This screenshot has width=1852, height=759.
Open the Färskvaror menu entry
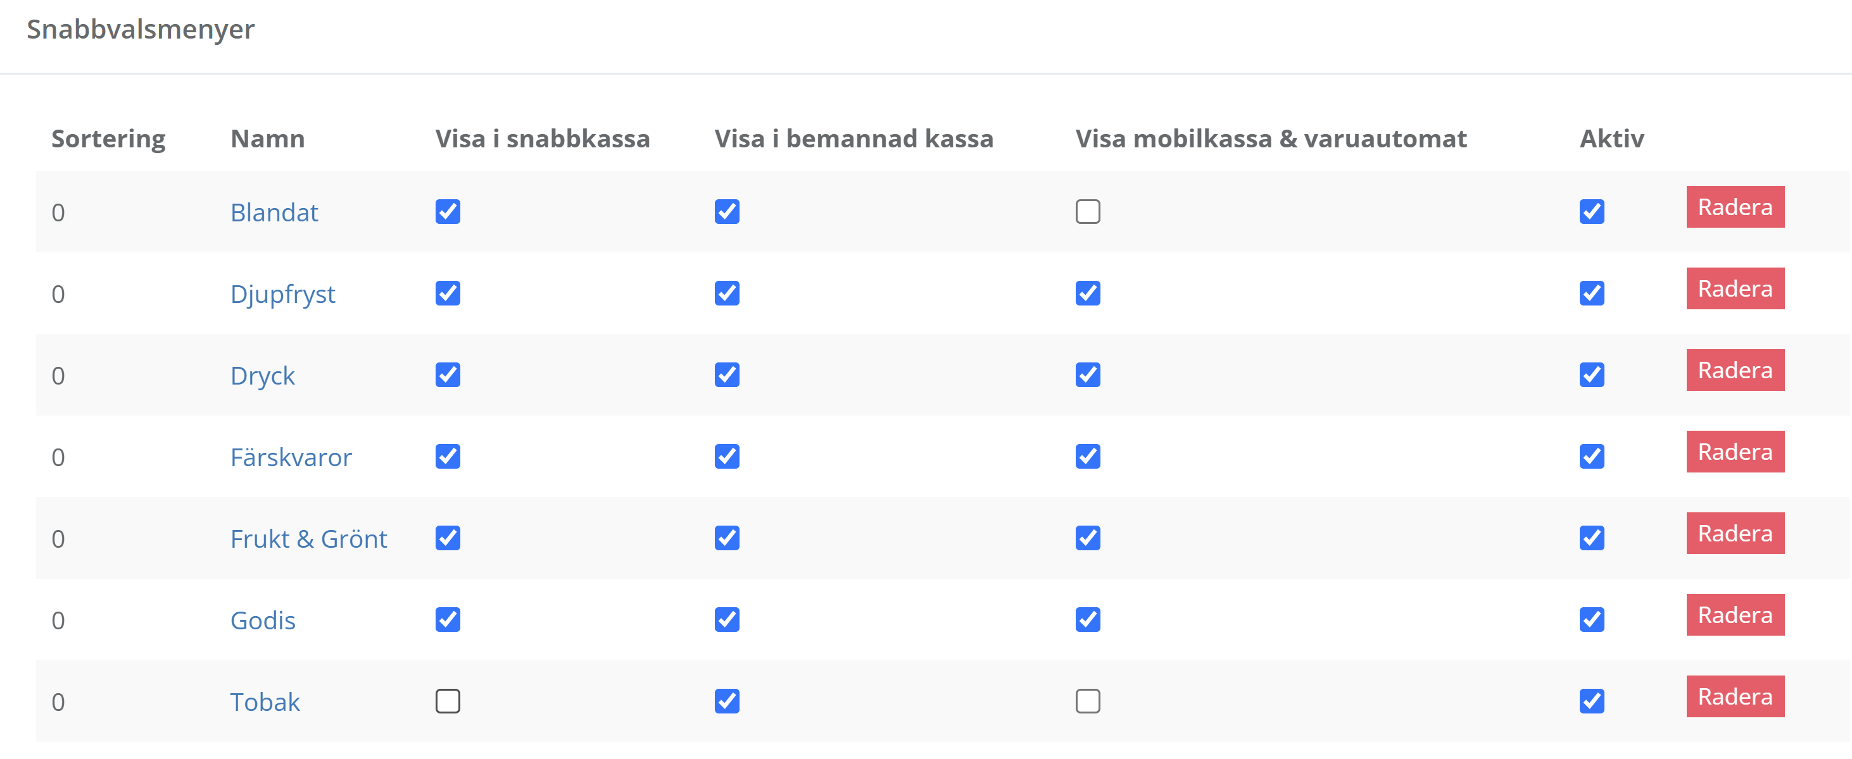pos(291,457)
